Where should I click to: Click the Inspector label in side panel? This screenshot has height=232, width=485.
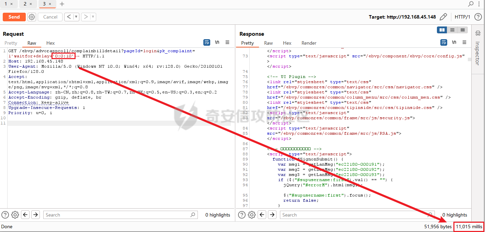[x=478, y=53]
